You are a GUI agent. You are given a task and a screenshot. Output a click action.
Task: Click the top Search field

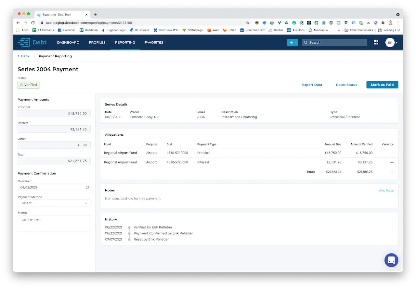pyautogui.click(x=334, y=42)
